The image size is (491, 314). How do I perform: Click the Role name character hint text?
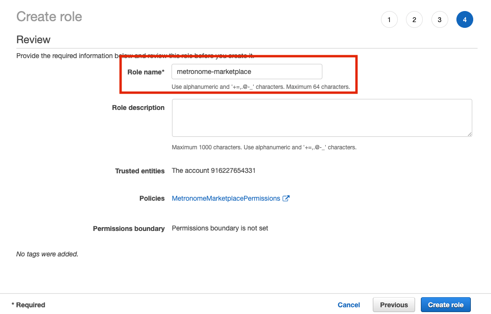click(260, 87)
